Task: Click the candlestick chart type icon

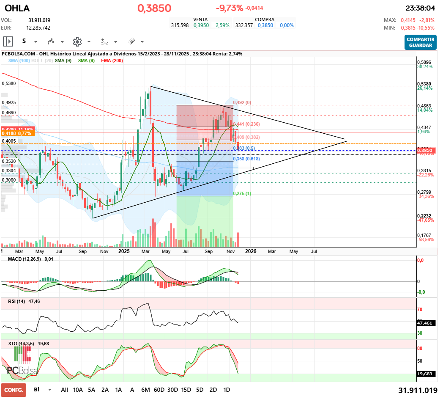Action: pyautogui.click(x=51, y=41)
